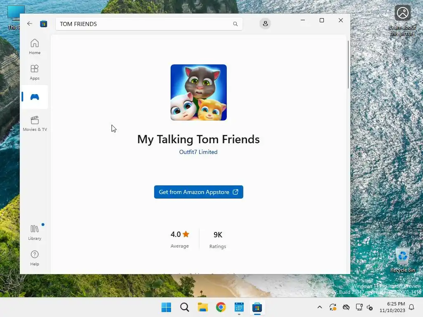The height and width of the screenshot is (317, 423).
Task: Click the My Talking Tom Friends app icon
Action: (x=199, y=92)
